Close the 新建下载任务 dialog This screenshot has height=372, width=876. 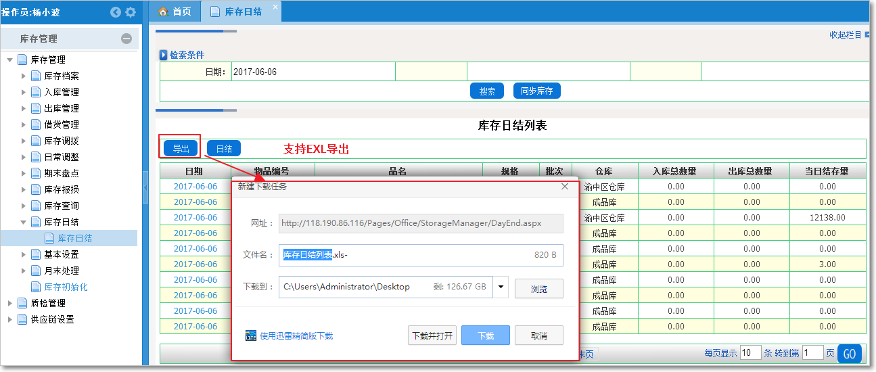coord(565,187)
